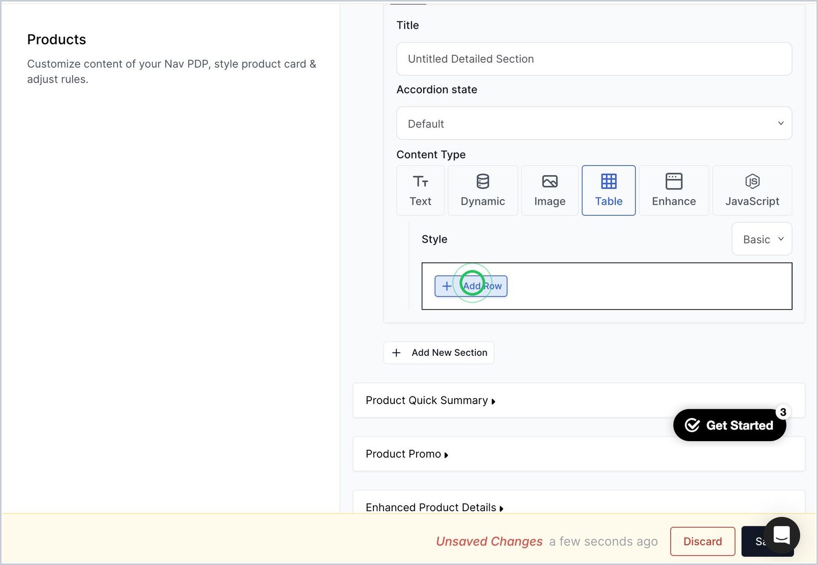818x565 pixels.
Task: Select the Table content type
Action: (x=609, y=190)
